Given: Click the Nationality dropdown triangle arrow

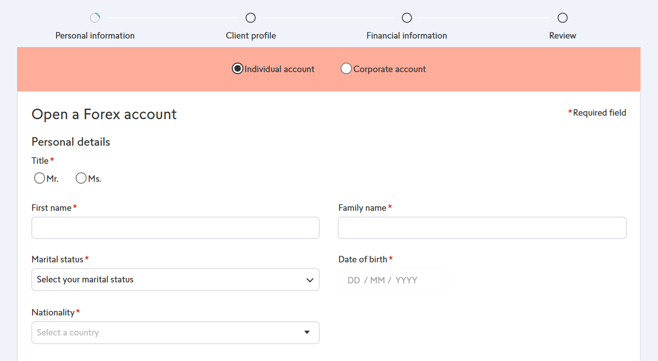Looking at the screenshot, I should coord(307,332).
